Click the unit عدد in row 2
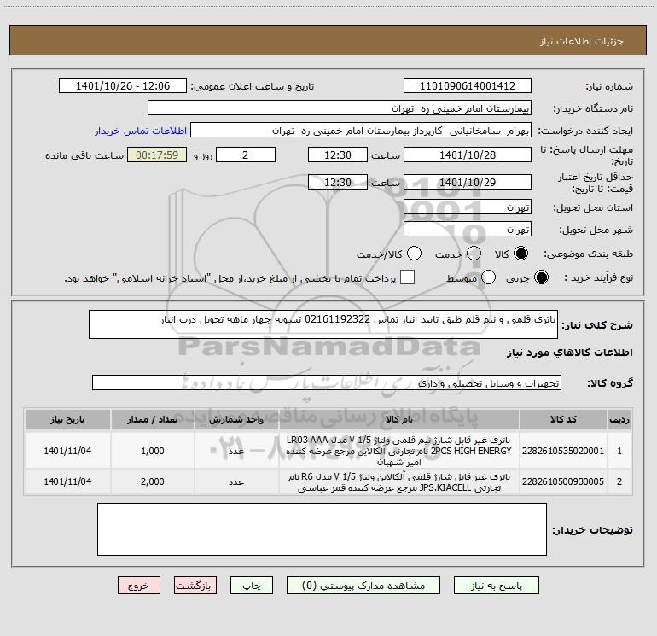This screenshot has height=636, width=657. click(x=236, y=481)
